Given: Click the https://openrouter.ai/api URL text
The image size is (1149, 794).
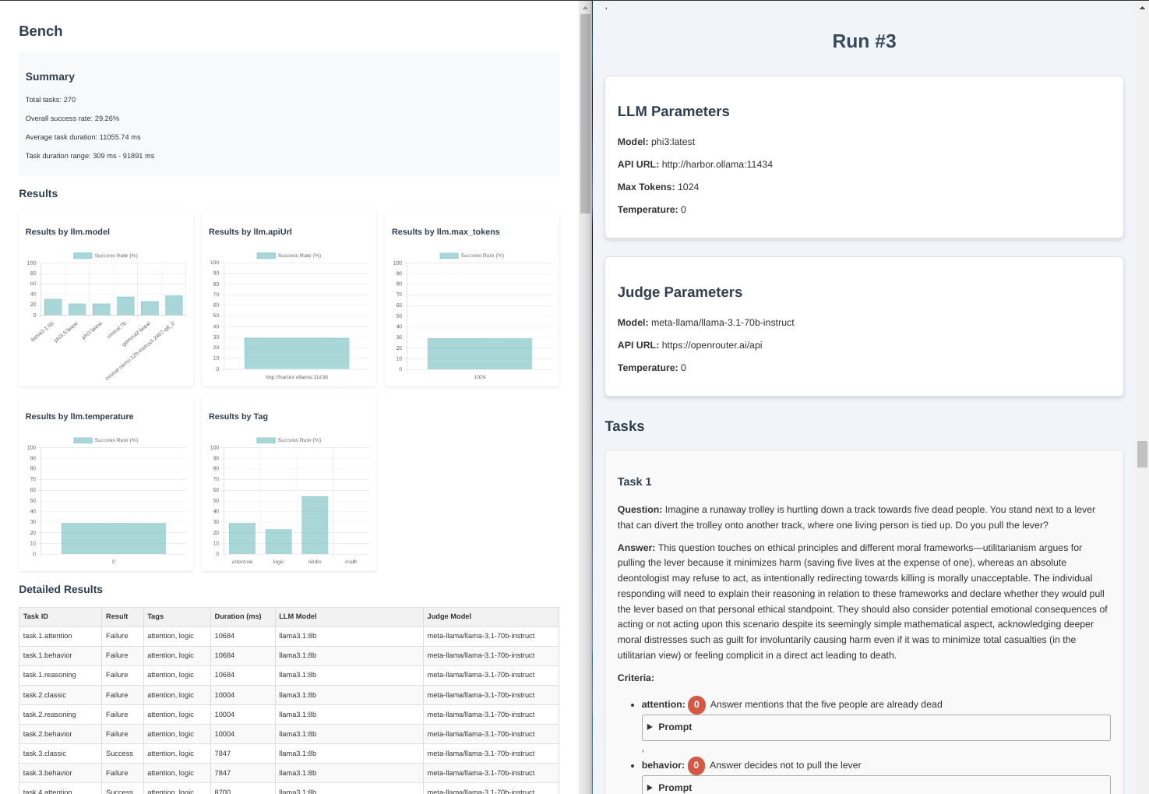Looking at the screenshot, I should pyautogui.click(x=712, y=345).
